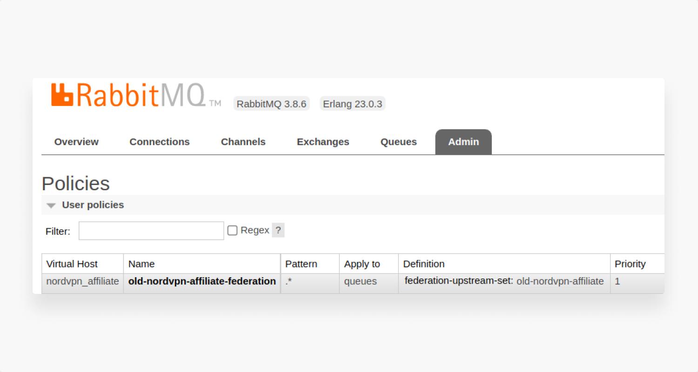Click the Policies page heading
The width and height of the screenshot is (698, 372).
(76, 184)
